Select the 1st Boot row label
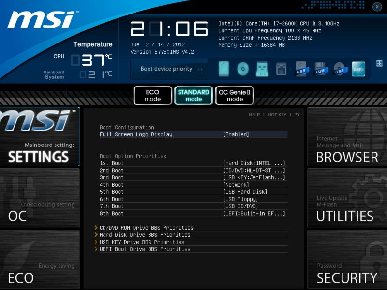387x290 pixels. pos(112,163)
